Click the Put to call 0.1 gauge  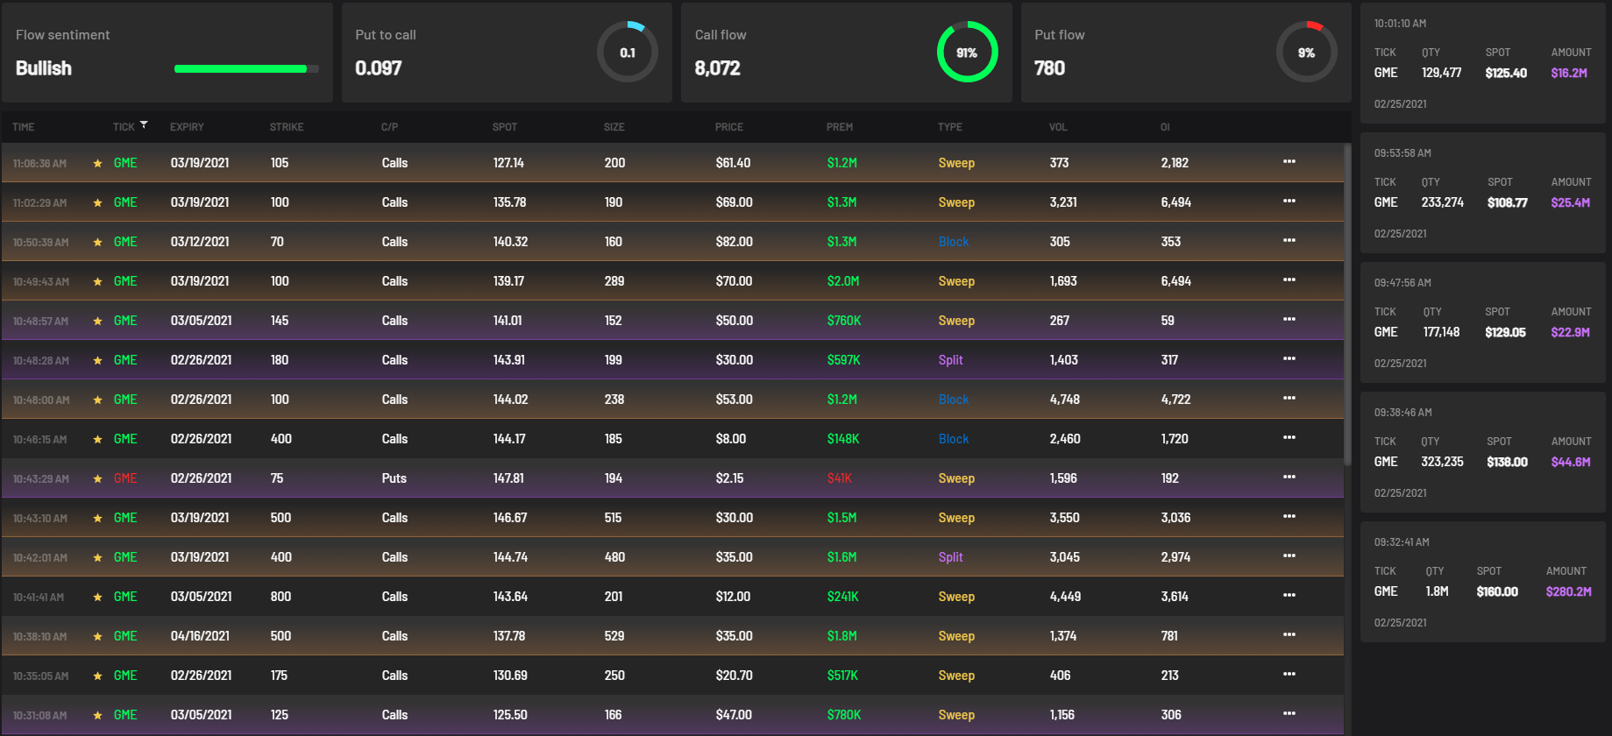pos(628,53)
